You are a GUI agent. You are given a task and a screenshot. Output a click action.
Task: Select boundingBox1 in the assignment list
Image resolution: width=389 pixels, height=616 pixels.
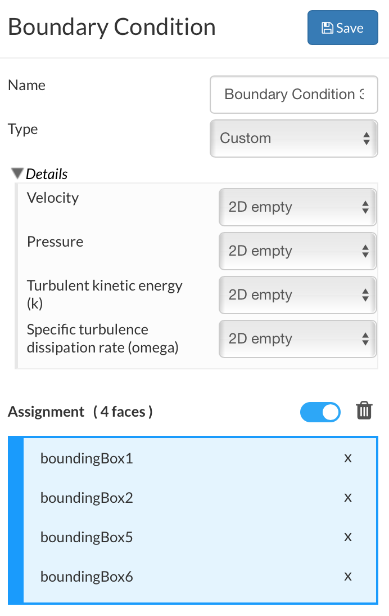(87, 458)
